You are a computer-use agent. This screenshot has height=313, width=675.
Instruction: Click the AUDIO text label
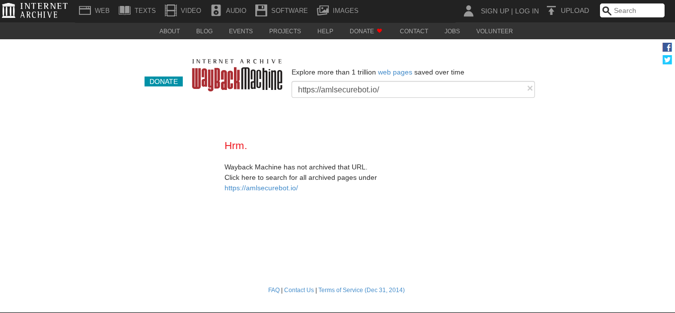pos(236,10)
